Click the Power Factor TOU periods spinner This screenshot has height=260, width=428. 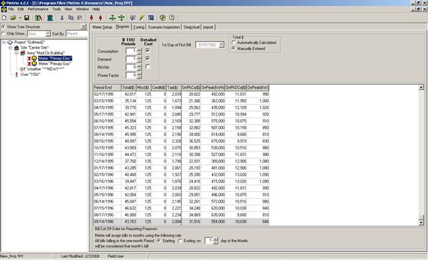[139, 75]
